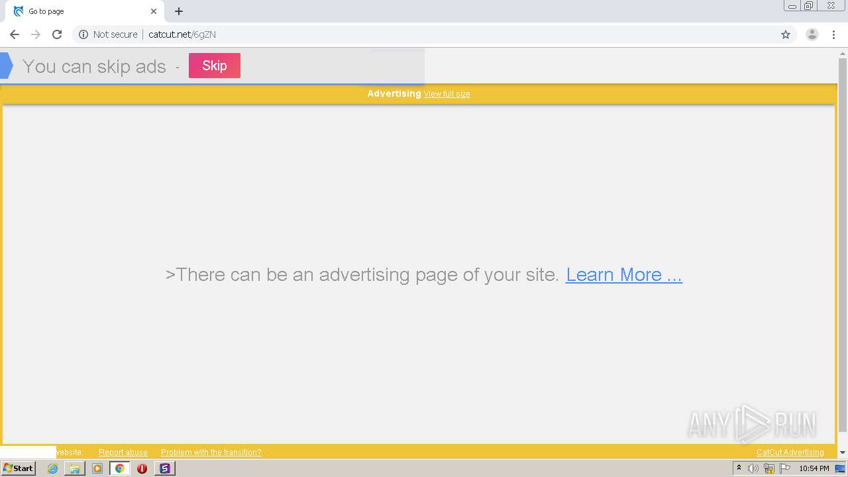Minimize the Chrome window
The height and width of the screenshot is (477, 848).
click(x=792, y=6)
